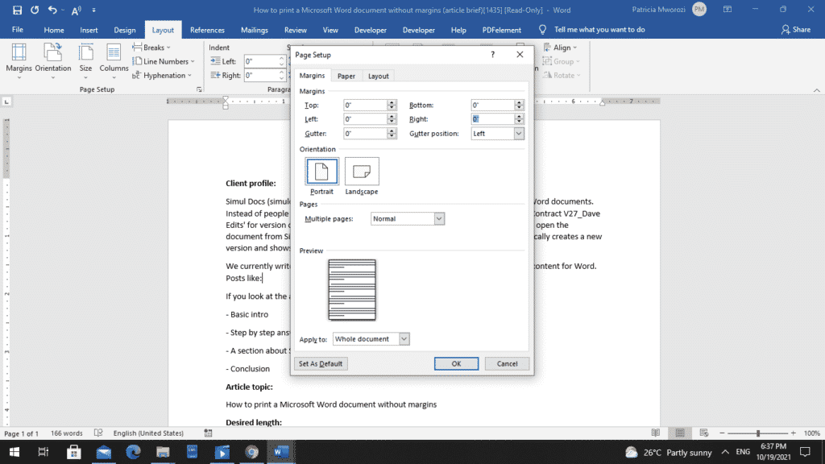
Task: Choose Landscape orientation in the dialog
Action: (361, 172)
